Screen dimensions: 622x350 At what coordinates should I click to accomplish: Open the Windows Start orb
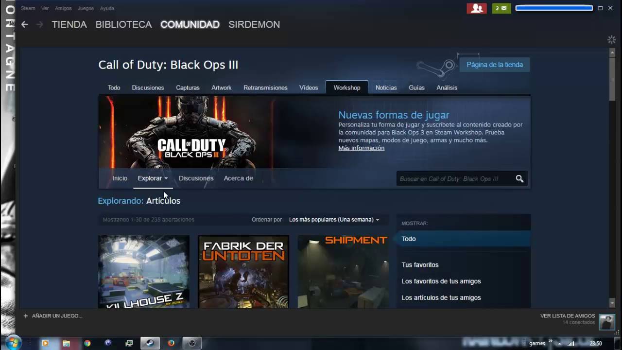13,343
